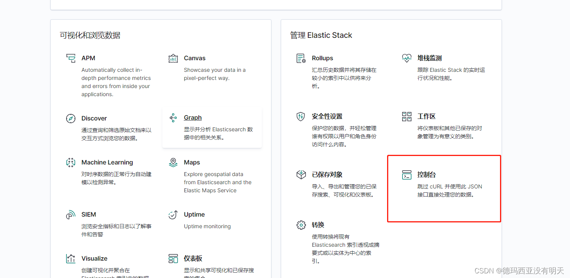
Task: Click 'Explore geospatial data' Maps description
Action: click(218, 182)
